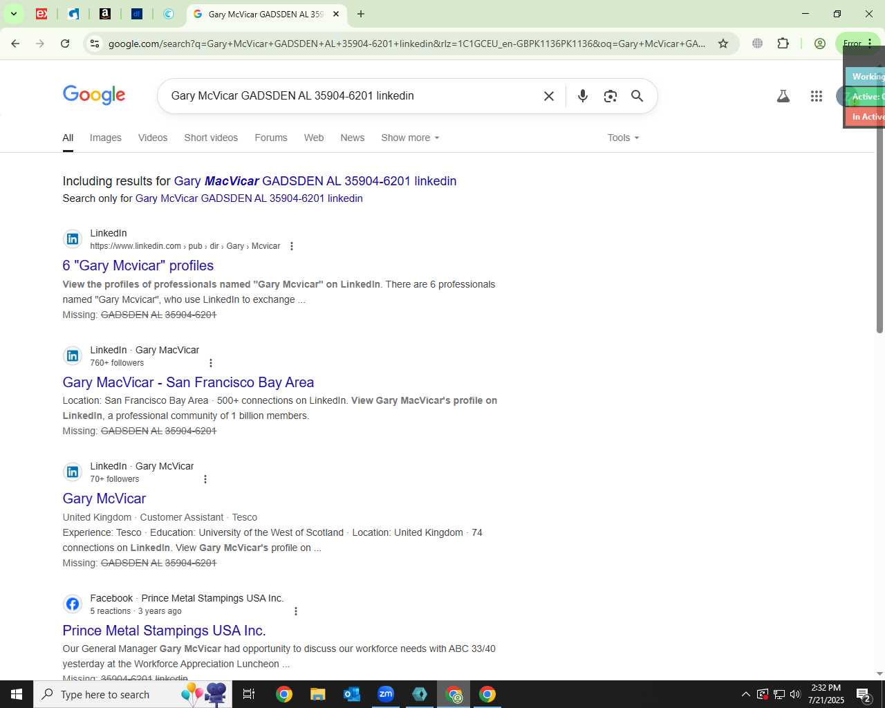Click the linkedin.com breadcrumb URL

tap(185, 246)
